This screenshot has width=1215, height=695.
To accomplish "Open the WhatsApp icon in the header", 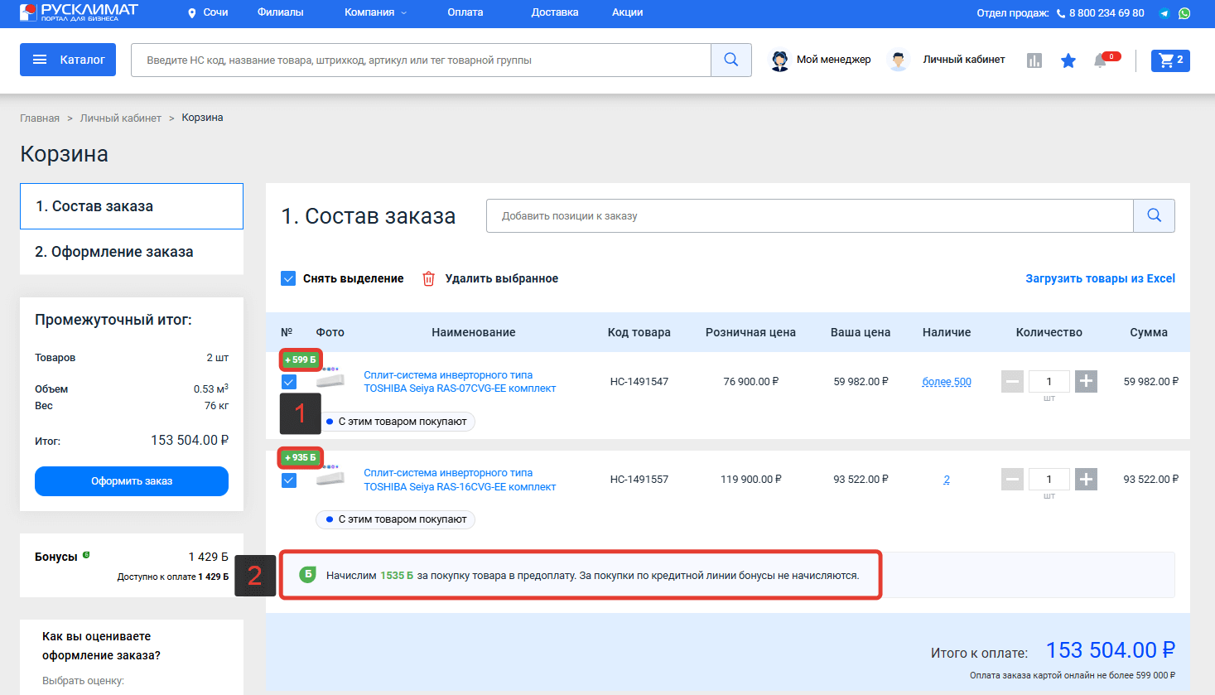I will pyautogui.click(x=1184, y=13).
